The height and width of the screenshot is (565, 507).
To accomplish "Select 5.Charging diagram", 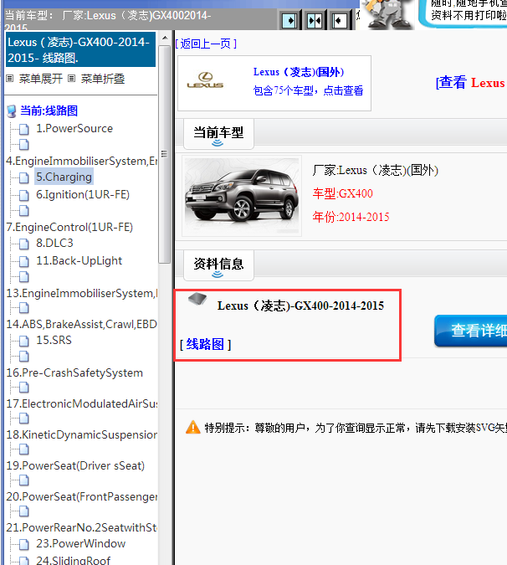I will 64,177.
